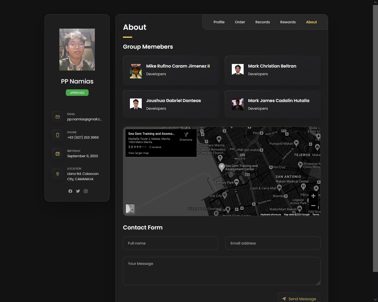The image size is (378, 302).
Task: Click the birthday calendar icon
Action: tap(58, 154)
